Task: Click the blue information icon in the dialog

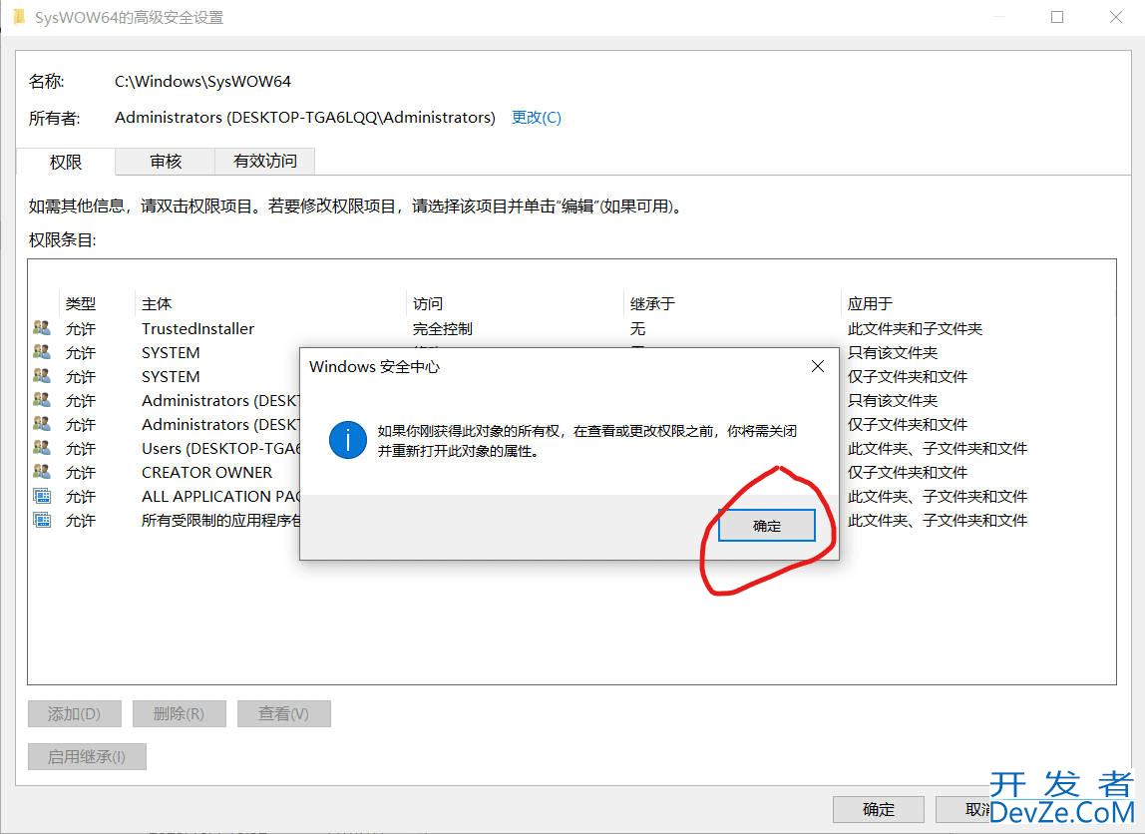Action: (x=347, y=440)
